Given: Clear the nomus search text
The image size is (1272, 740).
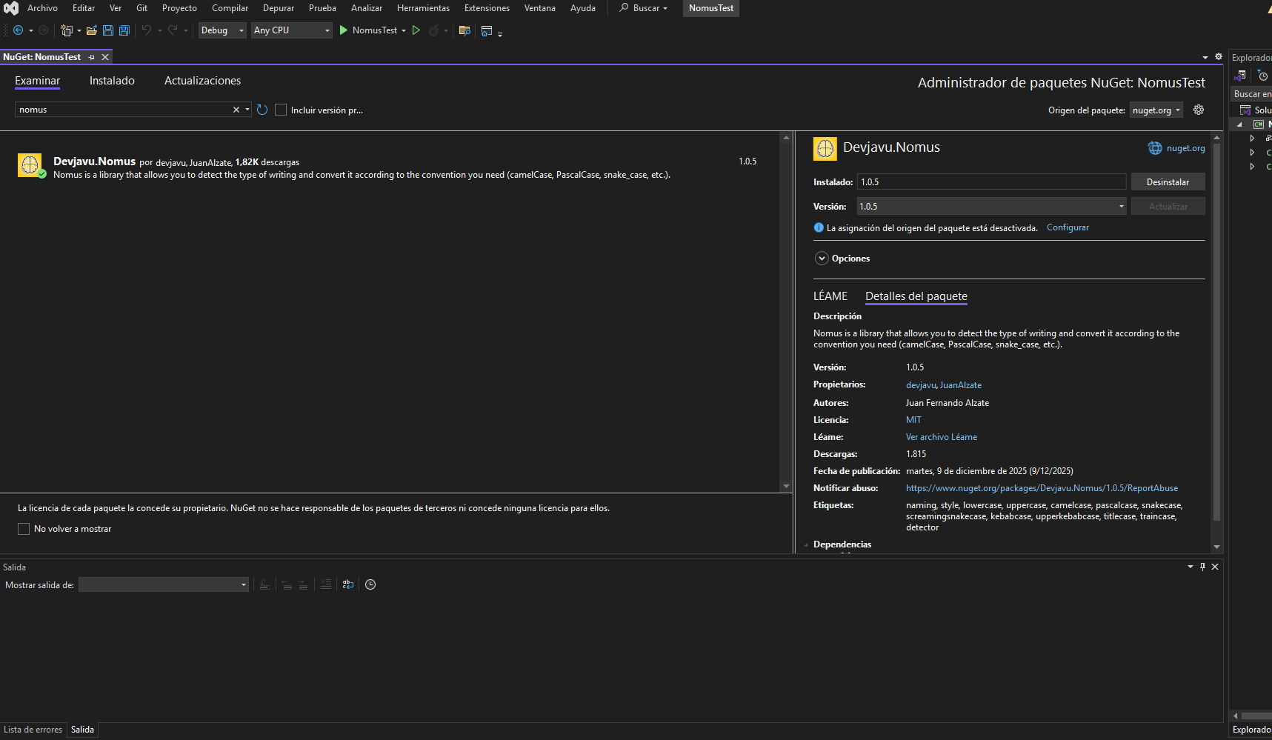Looking at the screenshot, I should pos(236,110).
